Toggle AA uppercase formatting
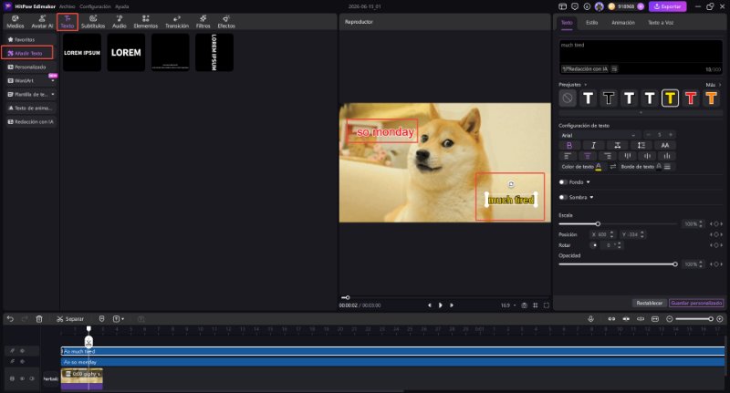The height and width of the screenshot is (393, 730). pos(665,145)
